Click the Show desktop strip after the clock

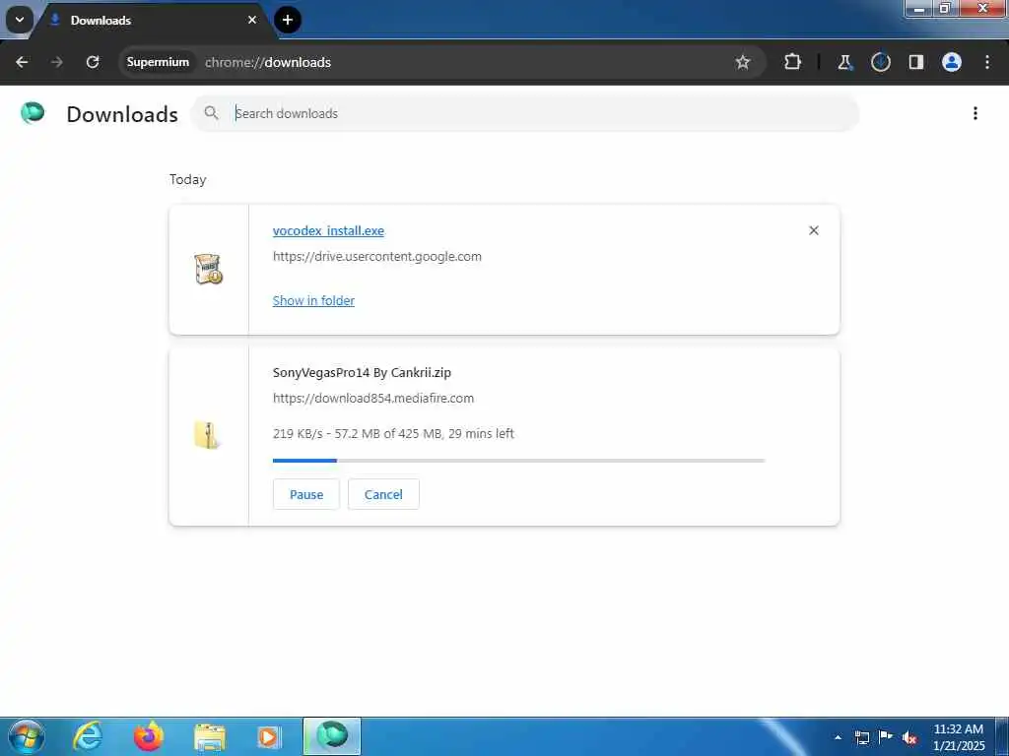click(1002, 736)
